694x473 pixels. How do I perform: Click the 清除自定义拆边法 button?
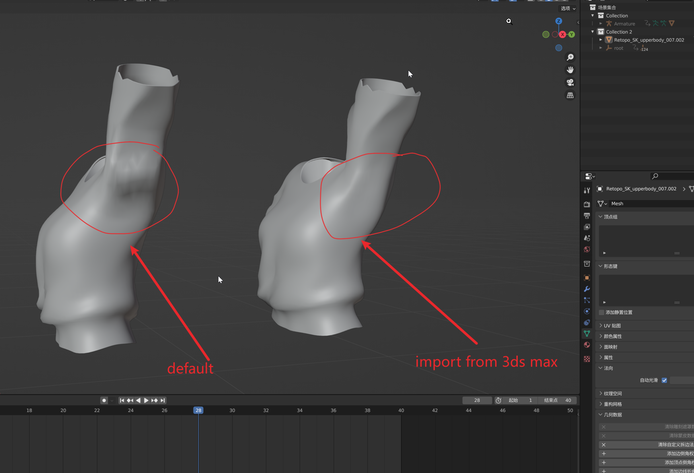click(x=646, y=445)
